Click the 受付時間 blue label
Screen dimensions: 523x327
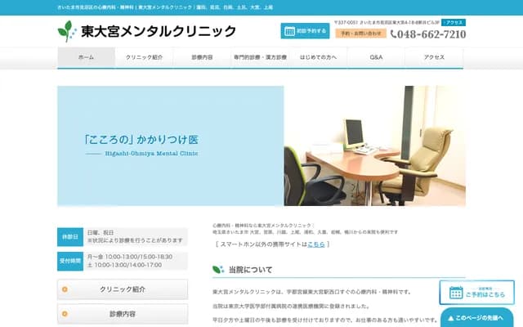coord(70,261)
